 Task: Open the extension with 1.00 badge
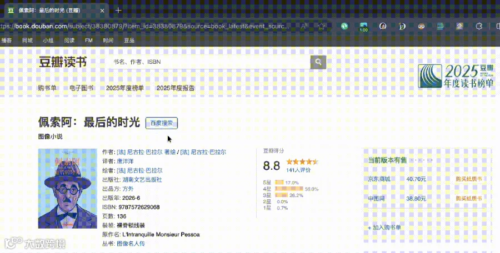click(363, 27)
